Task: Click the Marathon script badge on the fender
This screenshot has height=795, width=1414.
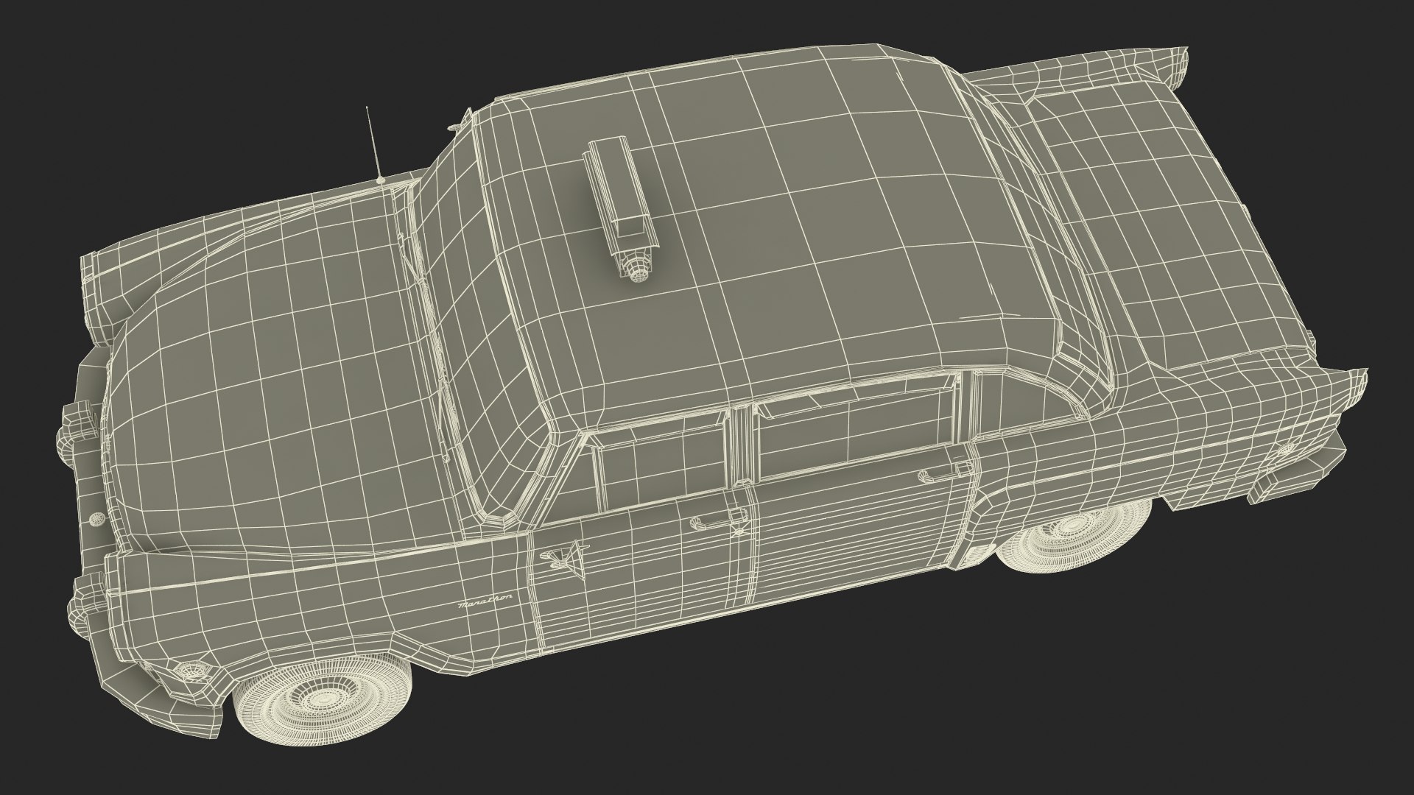Action: point(485,601)
